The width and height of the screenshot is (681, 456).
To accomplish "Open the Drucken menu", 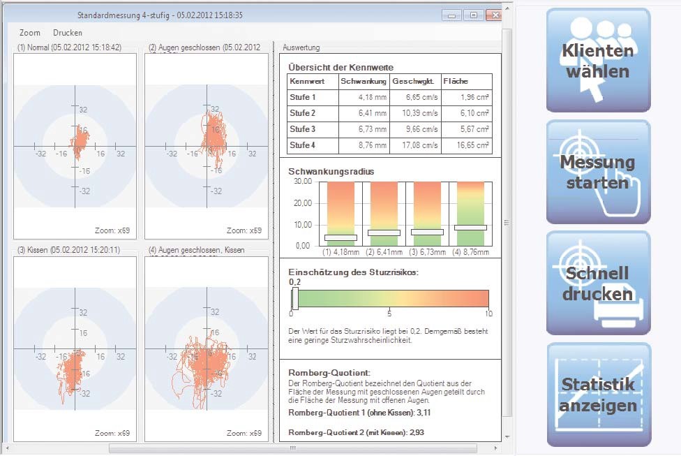I will click(x=68, y=33).
